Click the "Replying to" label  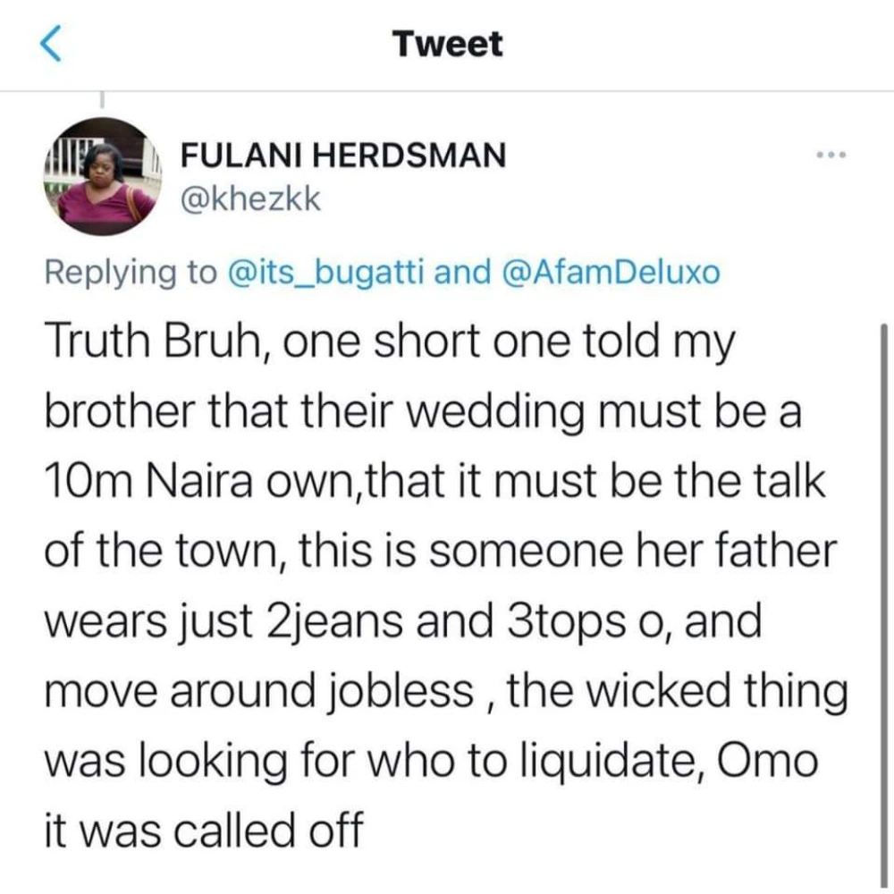[x=129, y=273]
